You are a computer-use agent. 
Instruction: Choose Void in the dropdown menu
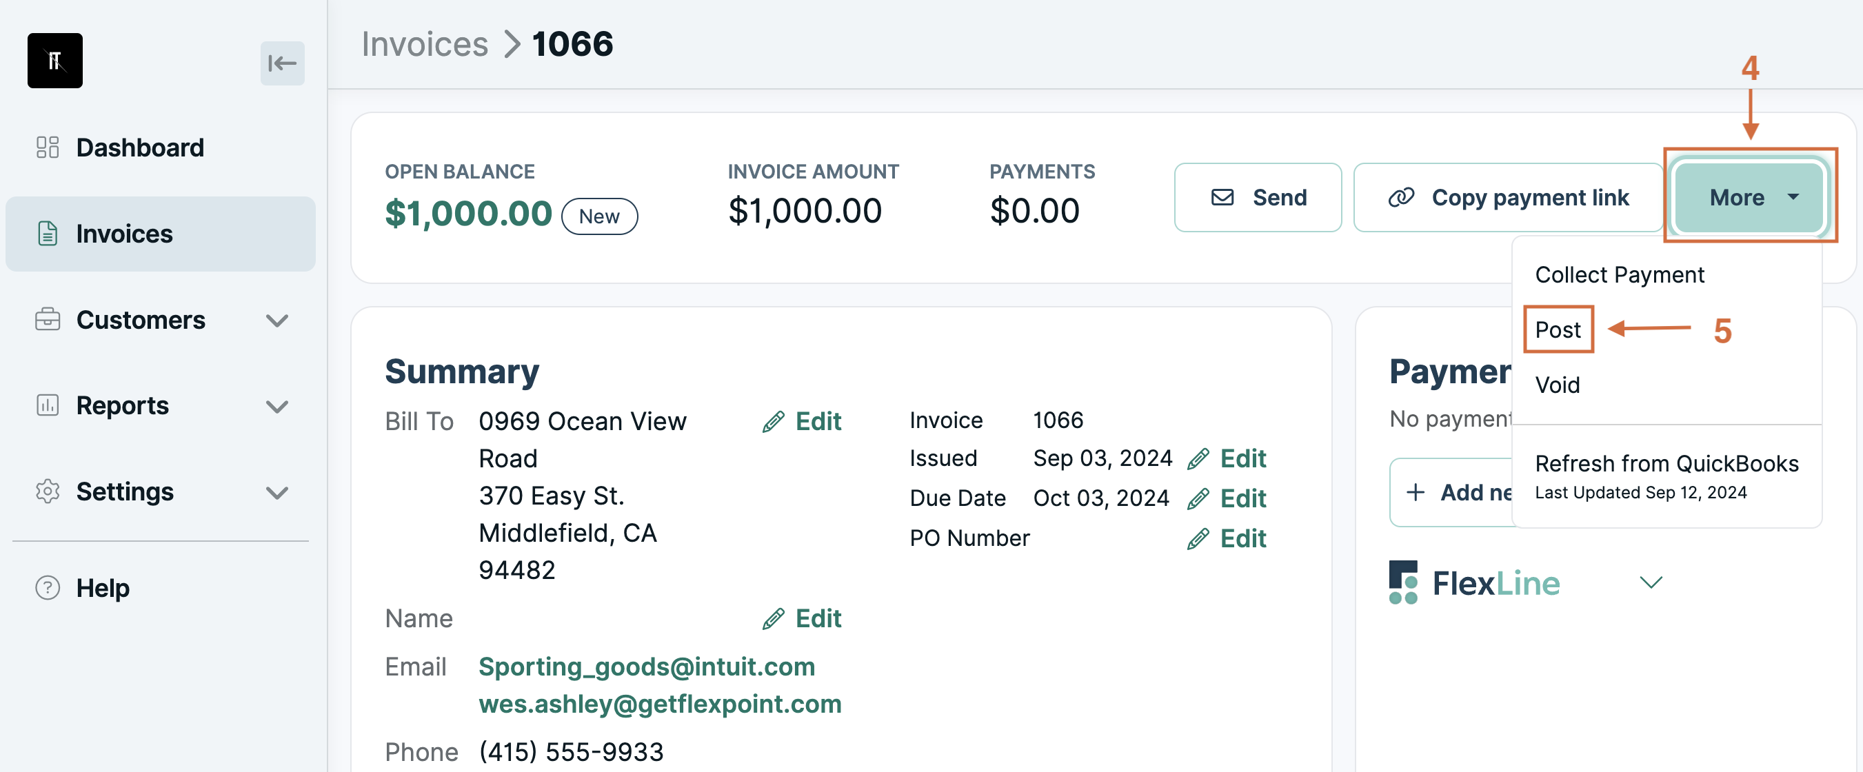tap(1557, 385)
